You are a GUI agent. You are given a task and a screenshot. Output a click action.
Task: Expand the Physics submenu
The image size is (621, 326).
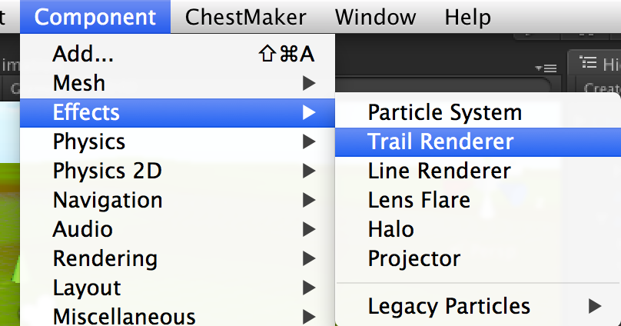click(178, 141)
